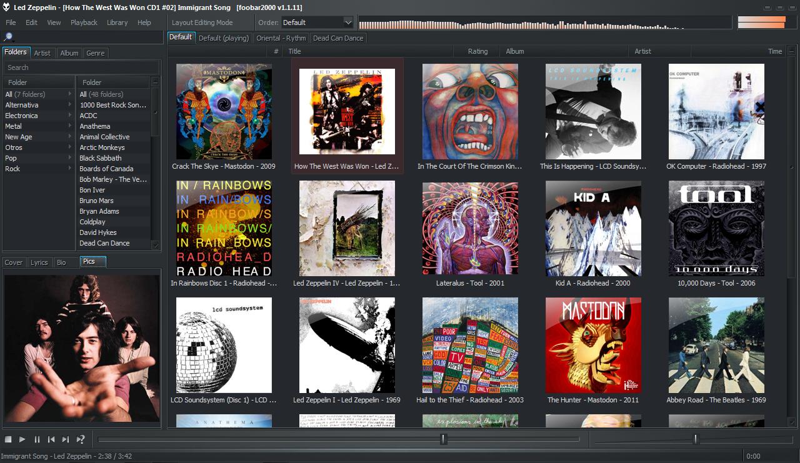Click the seek bar handle
Image resolution: width=800 pixels, height=463 pixels.
click(444, 439)
